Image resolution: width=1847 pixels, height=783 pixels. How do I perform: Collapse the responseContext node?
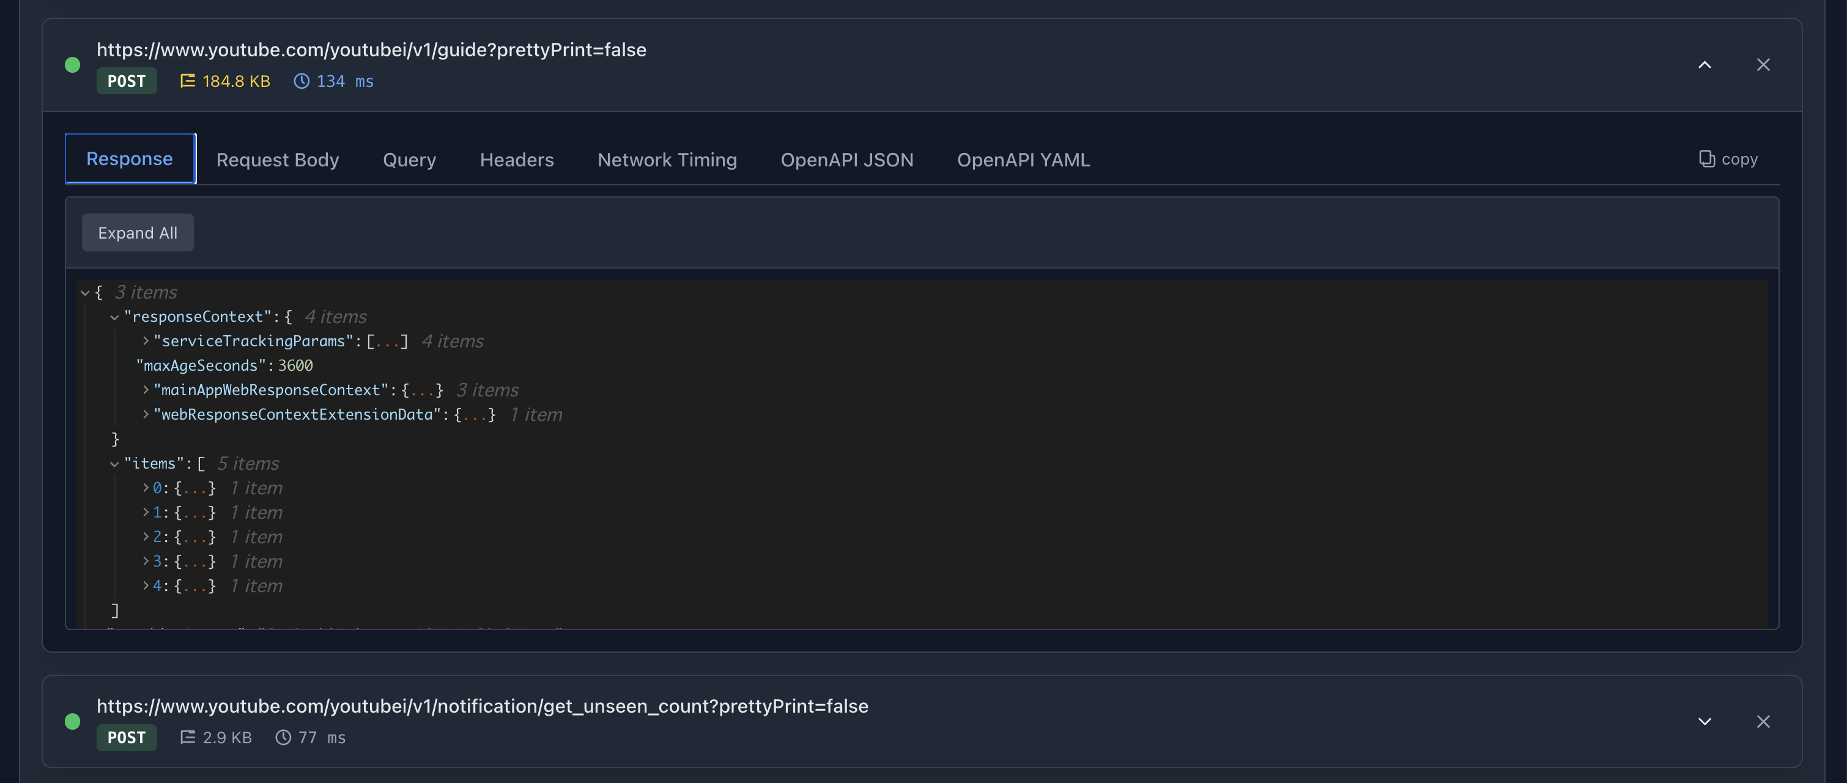point(115,317)
